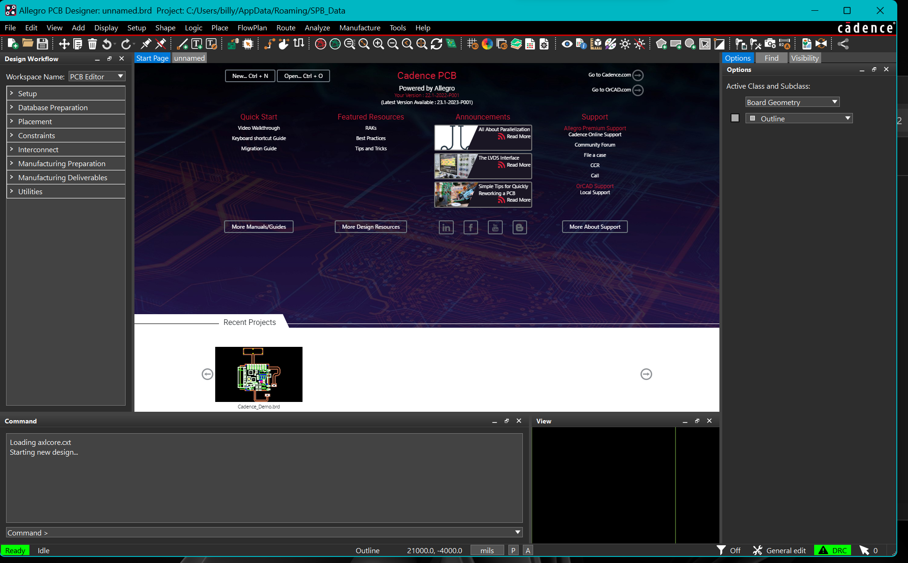Click the Add Text toolbar icon

click(x=197, y=44)
